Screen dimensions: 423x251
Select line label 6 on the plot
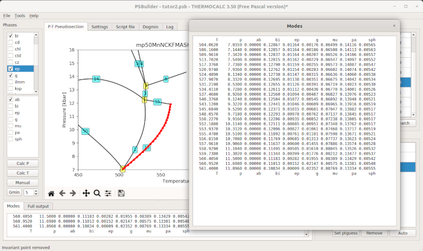pyautogui.click(x=166, y=79)
